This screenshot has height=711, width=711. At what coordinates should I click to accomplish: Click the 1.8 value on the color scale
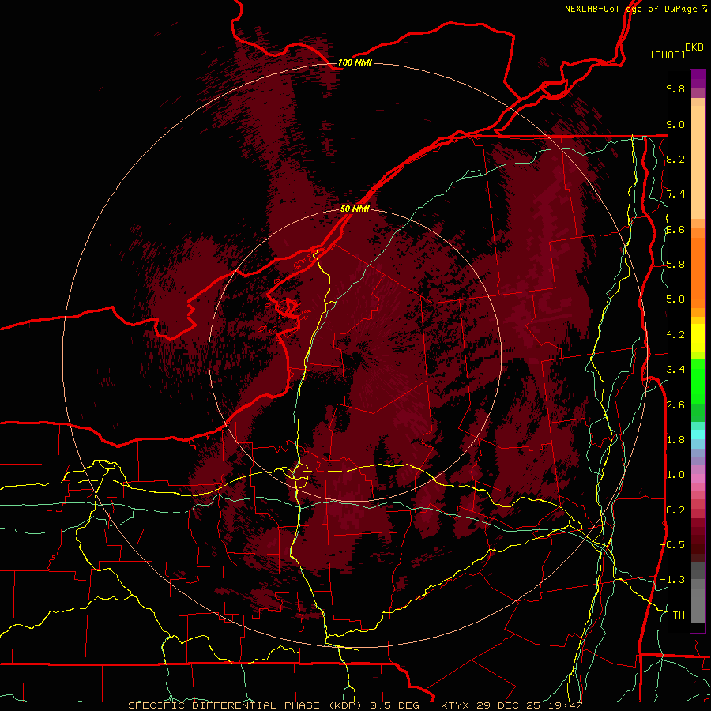[675, 440]
